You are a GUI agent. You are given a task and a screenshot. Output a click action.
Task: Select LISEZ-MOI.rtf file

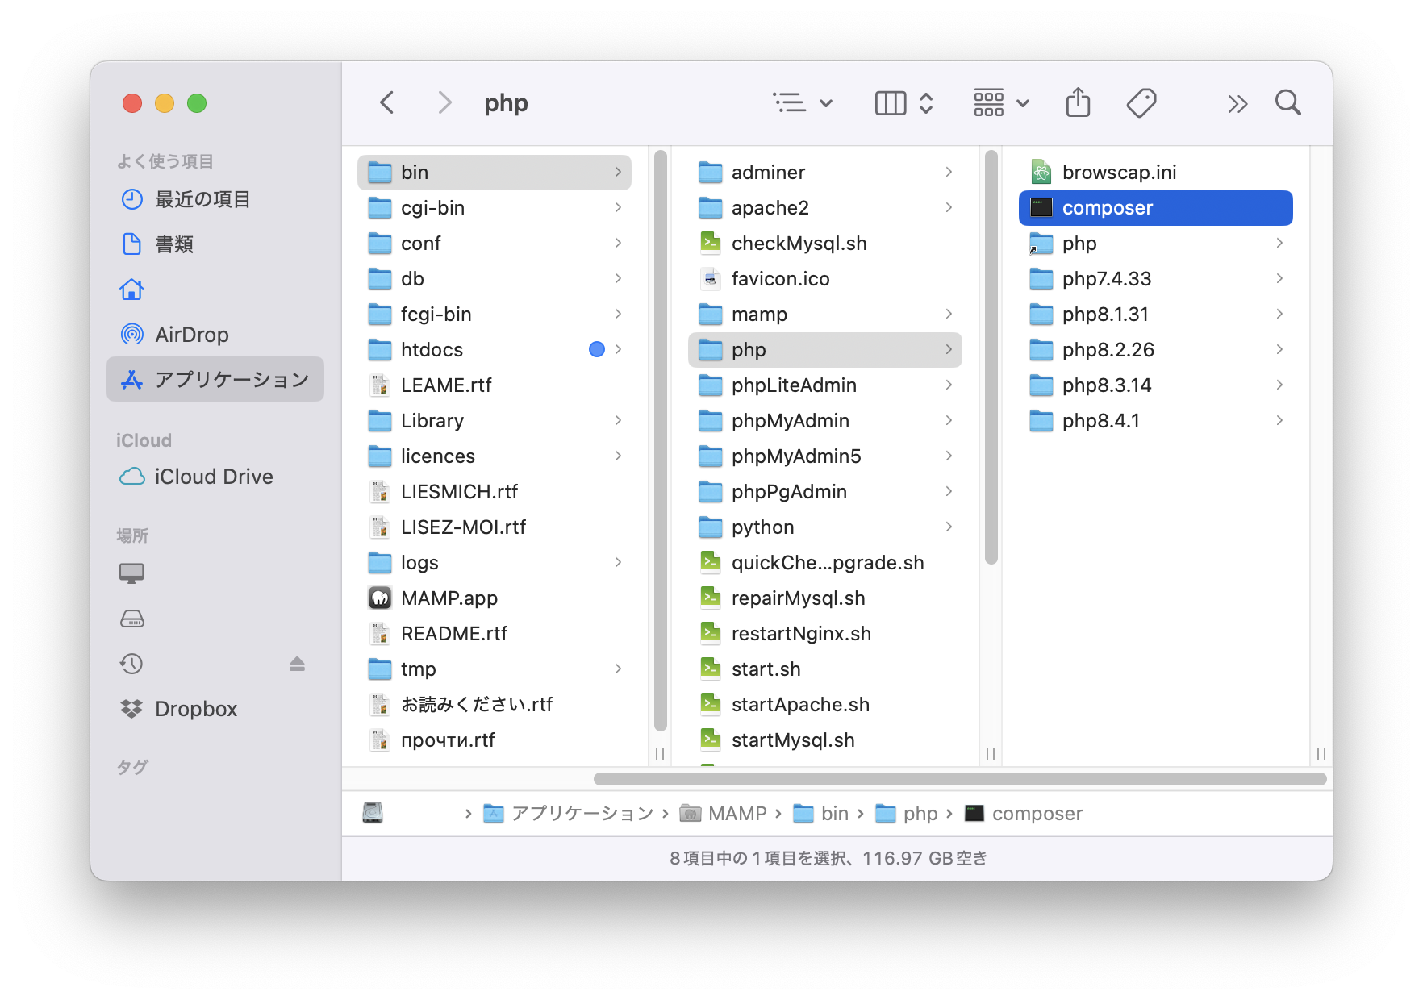pos(494,527)
